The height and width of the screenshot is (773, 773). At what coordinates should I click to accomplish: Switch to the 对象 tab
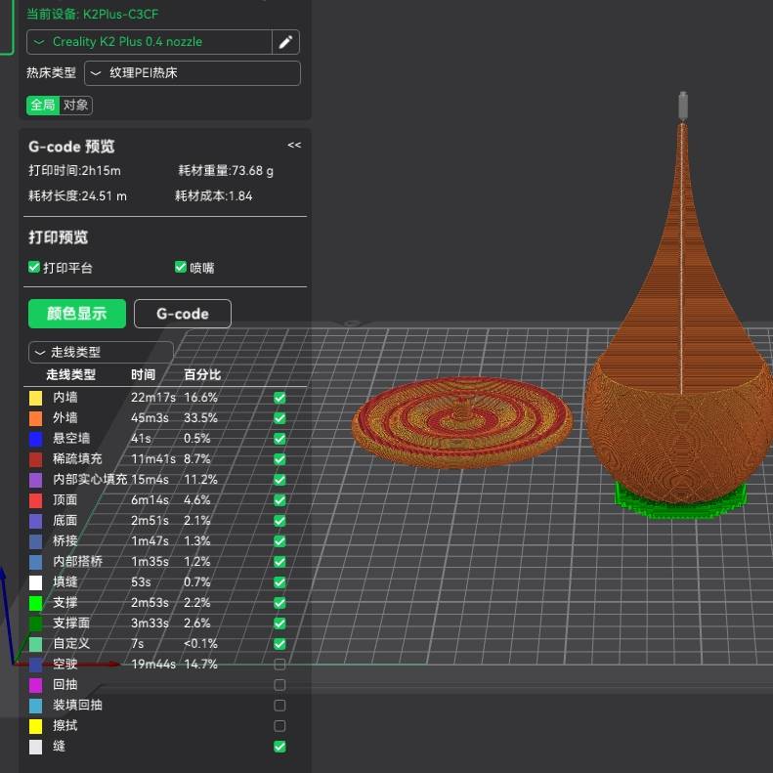[x=76, y=105]
